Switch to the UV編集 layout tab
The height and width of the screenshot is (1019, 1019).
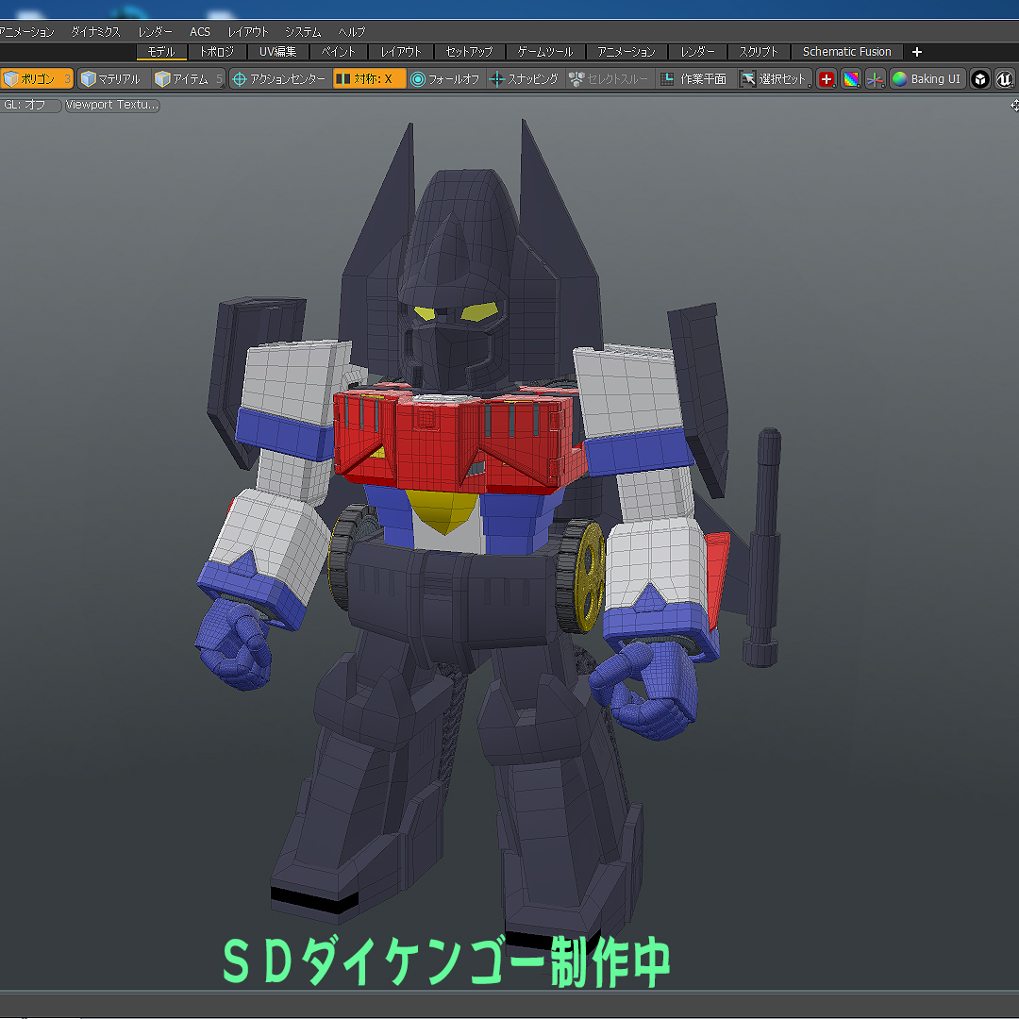click(278, 51)
